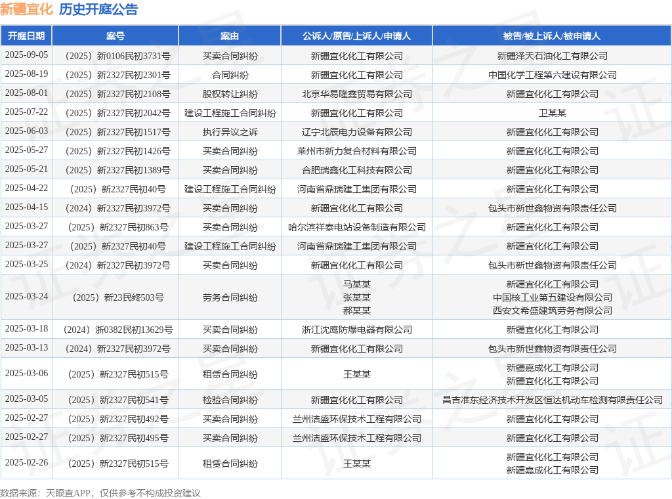The width and height of the screenshot is (672, 499).
Task: Select date cell 2025-04-15
Action: pos(26,207)
